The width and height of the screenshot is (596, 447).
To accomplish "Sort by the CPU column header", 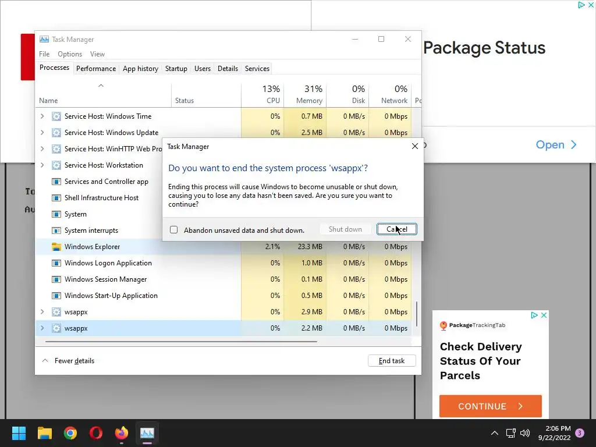I will (262, 95).
